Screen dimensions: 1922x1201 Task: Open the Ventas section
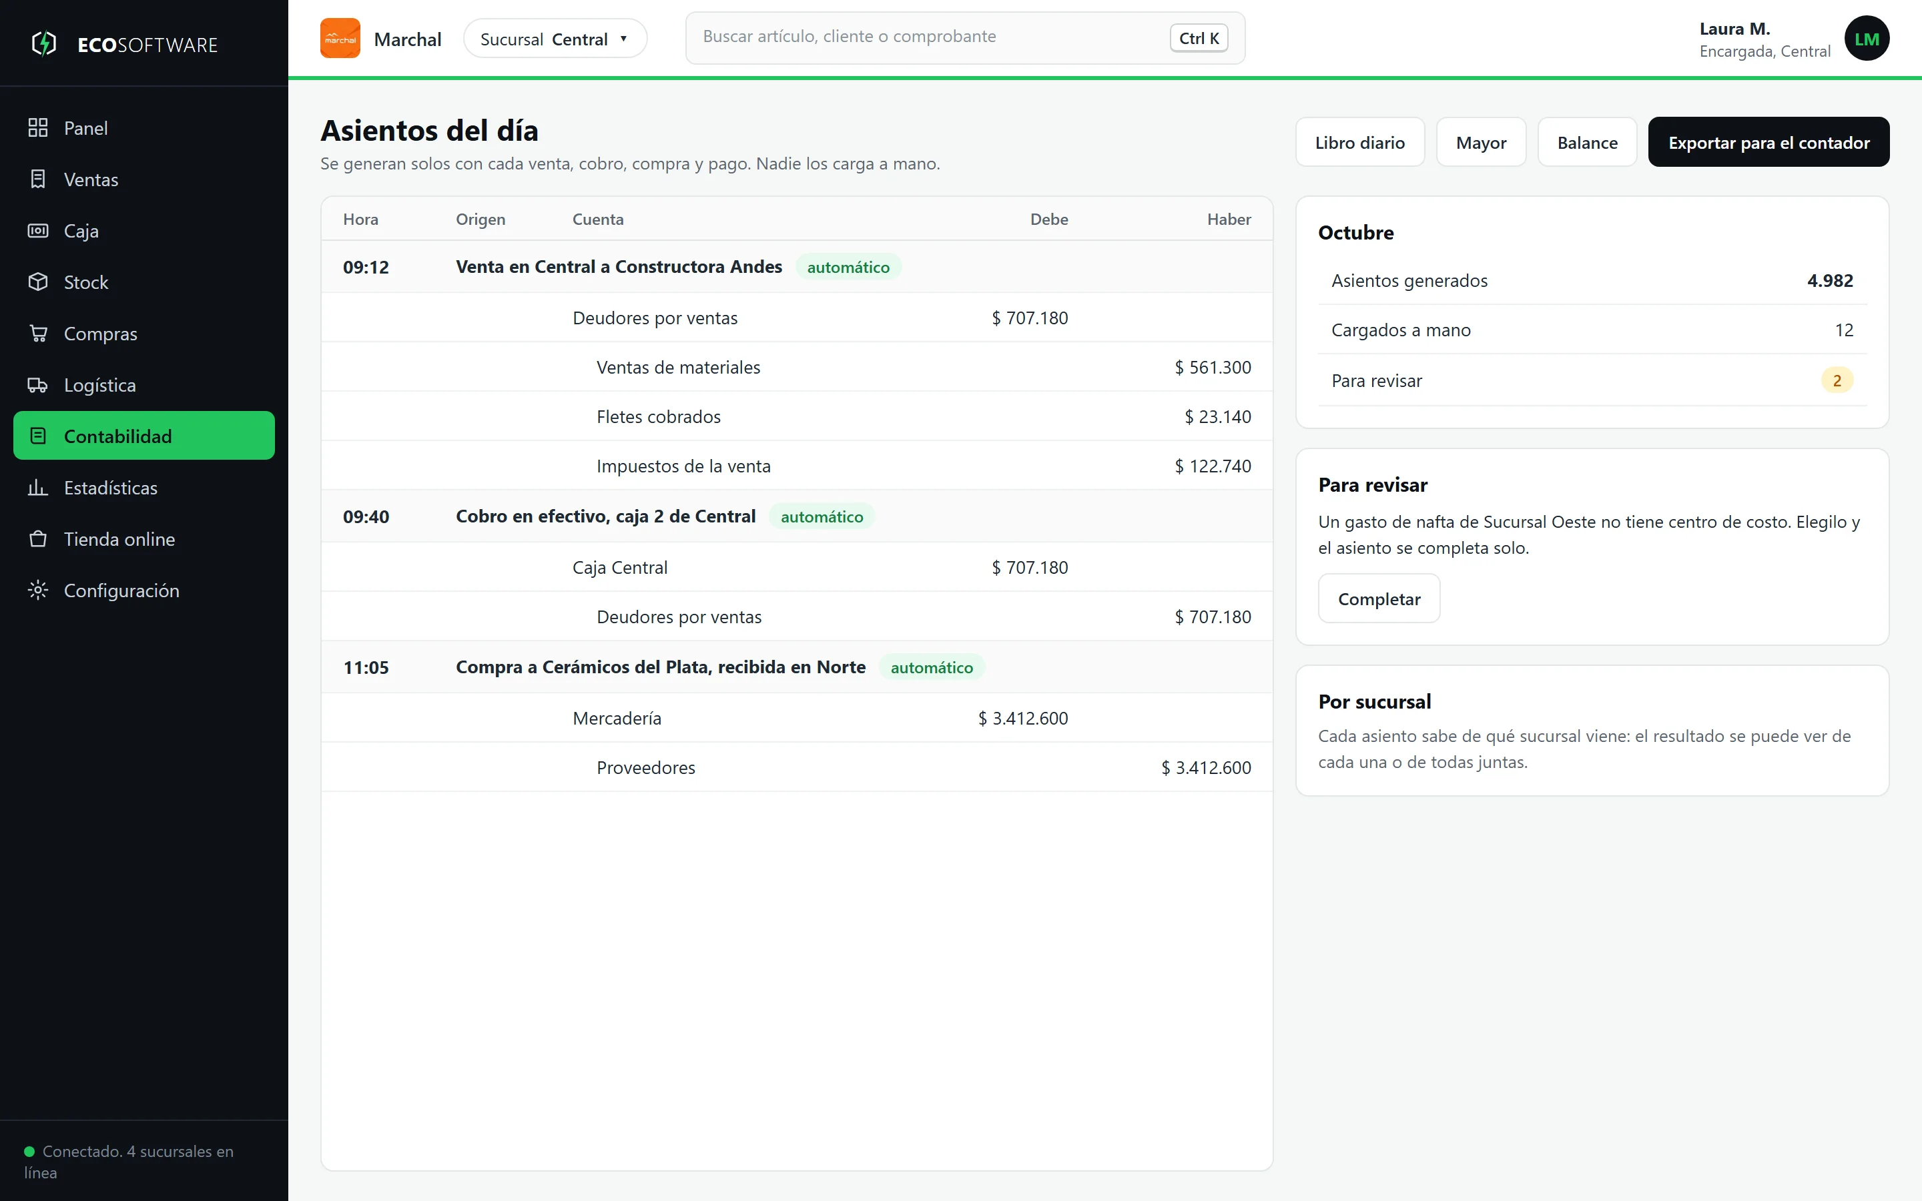143,179
